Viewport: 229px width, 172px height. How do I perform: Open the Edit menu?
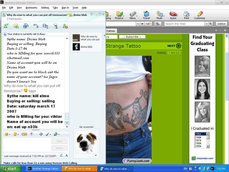tap(11, 8)
